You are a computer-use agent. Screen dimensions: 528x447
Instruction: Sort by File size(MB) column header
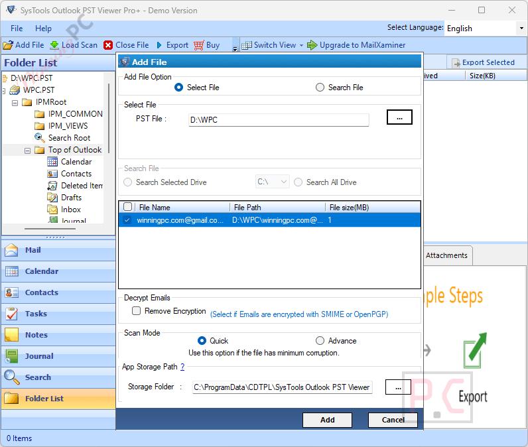tap(373, 208)
